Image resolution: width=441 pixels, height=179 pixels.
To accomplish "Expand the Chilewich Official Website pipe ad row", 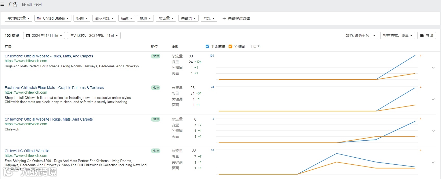I will click(x=433, y=131).
